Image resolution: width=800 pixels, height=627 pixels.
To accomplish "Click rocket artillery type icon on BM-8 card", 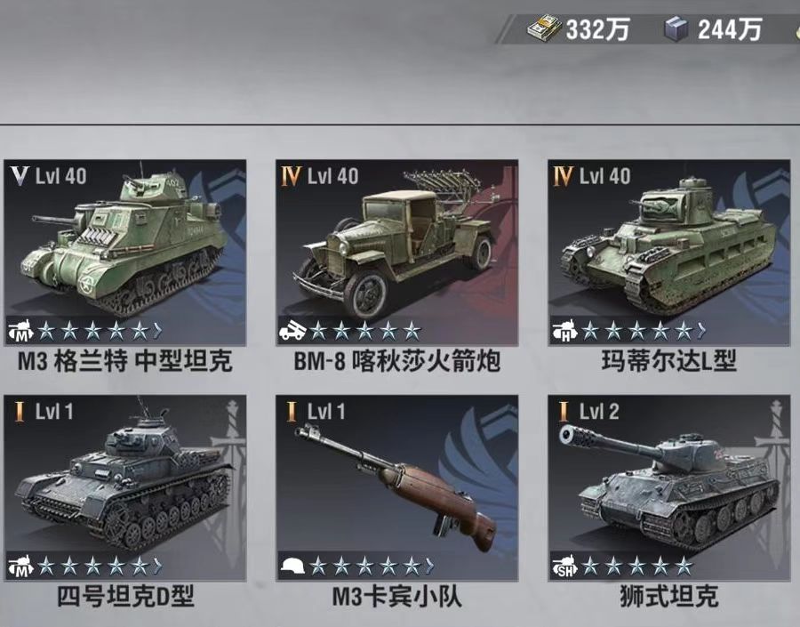I will (x=292, y=332).
